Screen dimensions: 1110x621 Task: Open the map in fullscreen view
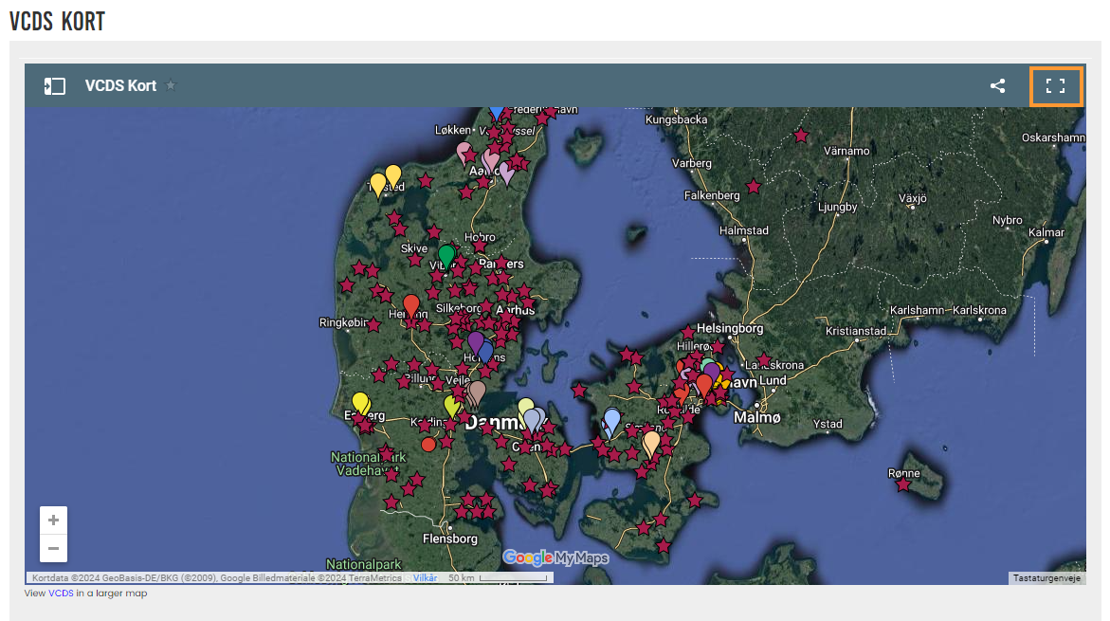point(1055,86)
